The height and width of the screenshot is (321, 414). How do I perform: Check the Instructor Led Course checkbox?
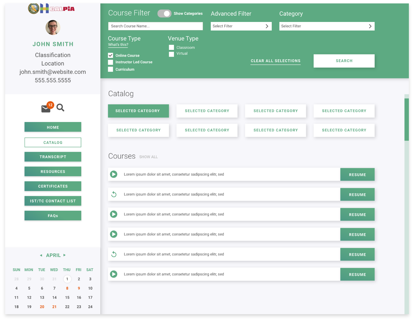click(111, 62)
